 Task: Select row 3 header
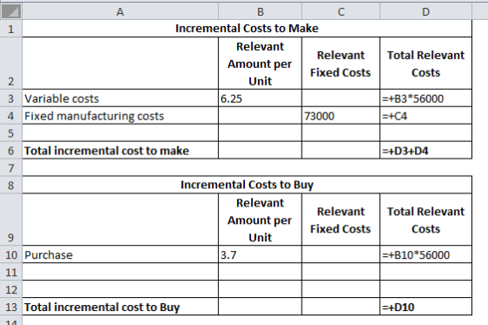[x=10, y=98]
